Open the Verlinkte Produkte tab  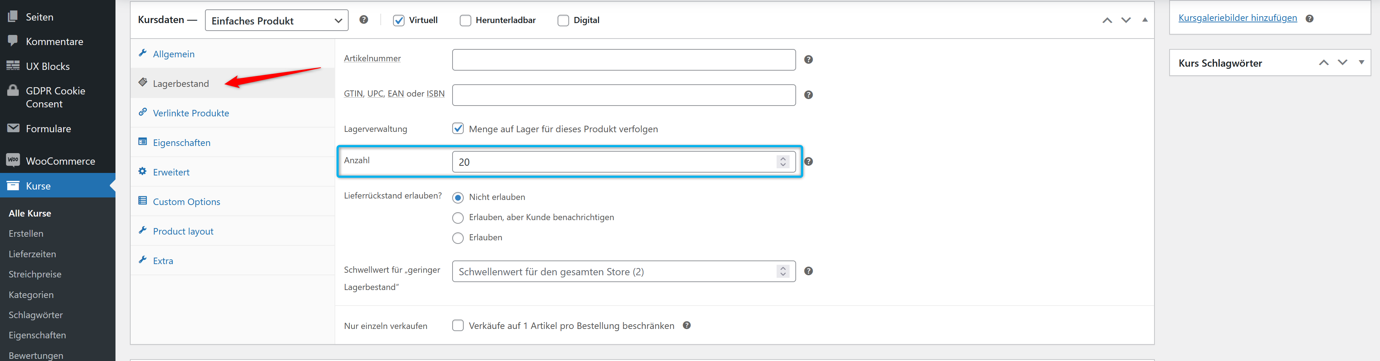coord(232,112)
